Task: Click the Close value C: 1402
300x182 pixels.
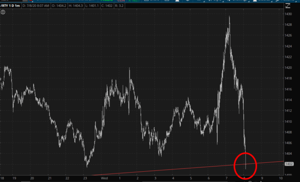Action: (107, 6)
